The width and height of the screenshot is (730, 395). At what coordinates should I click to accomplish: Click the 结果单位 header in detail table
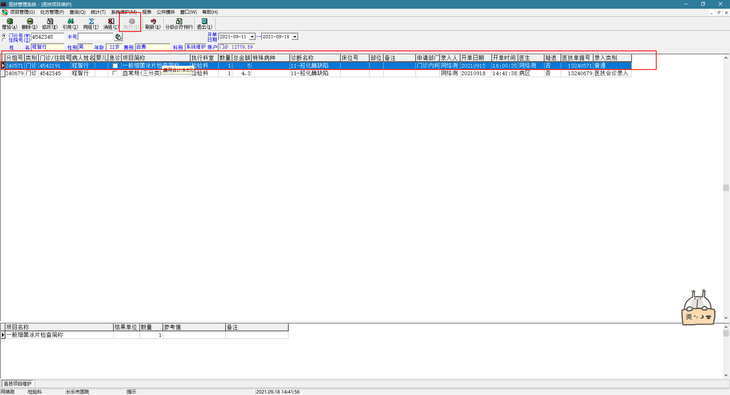tap(127, 327)
